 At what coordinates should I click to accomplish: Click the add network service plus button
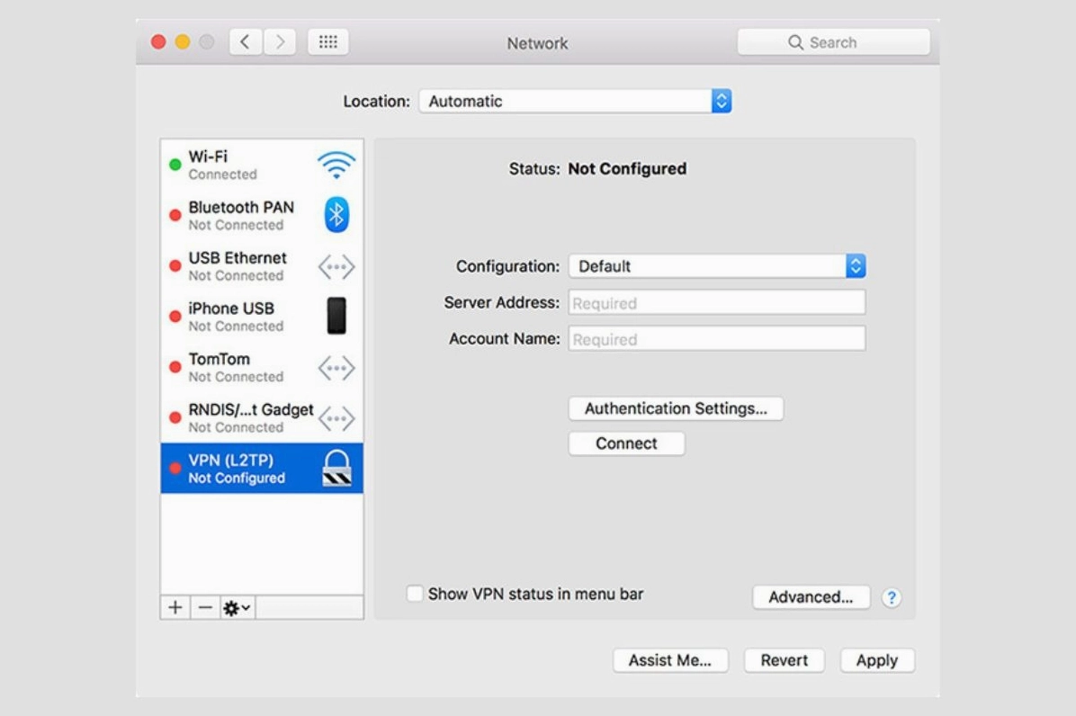pyautogui.click(x=174, y=609)
